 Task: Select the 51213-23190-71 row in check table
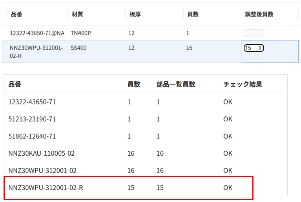(x=146, y=119)
